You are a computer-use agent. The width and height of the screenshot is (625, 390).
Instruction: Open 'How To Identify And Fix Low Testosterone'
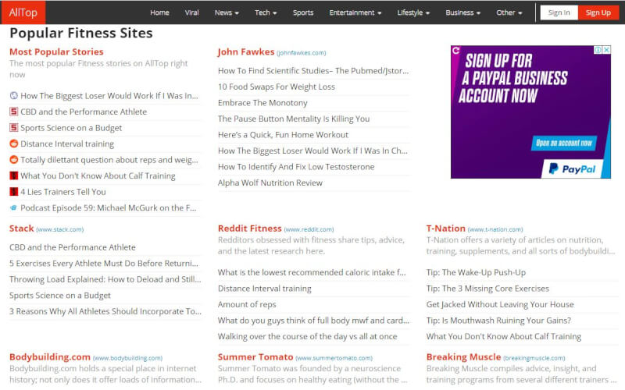coord(296,167)
